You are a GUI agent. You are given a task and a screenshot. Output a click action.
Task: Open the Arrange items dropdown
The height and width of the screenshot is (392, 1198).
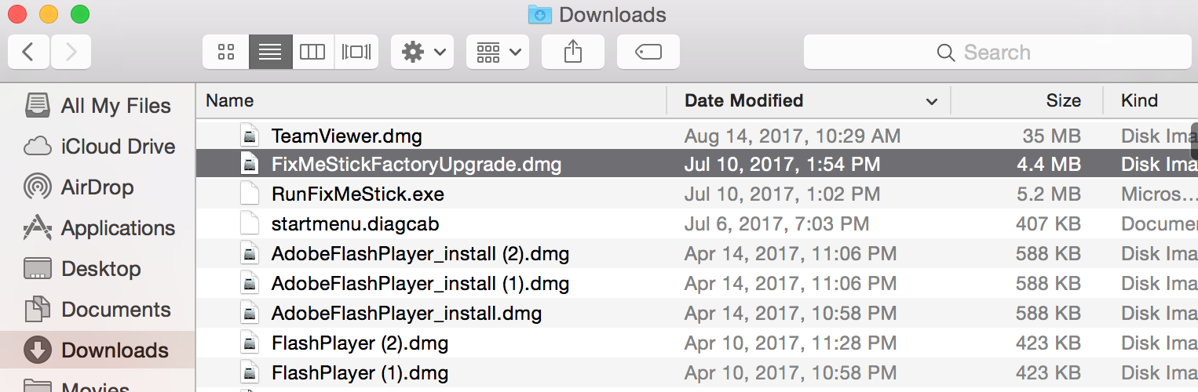pos(498,53)
